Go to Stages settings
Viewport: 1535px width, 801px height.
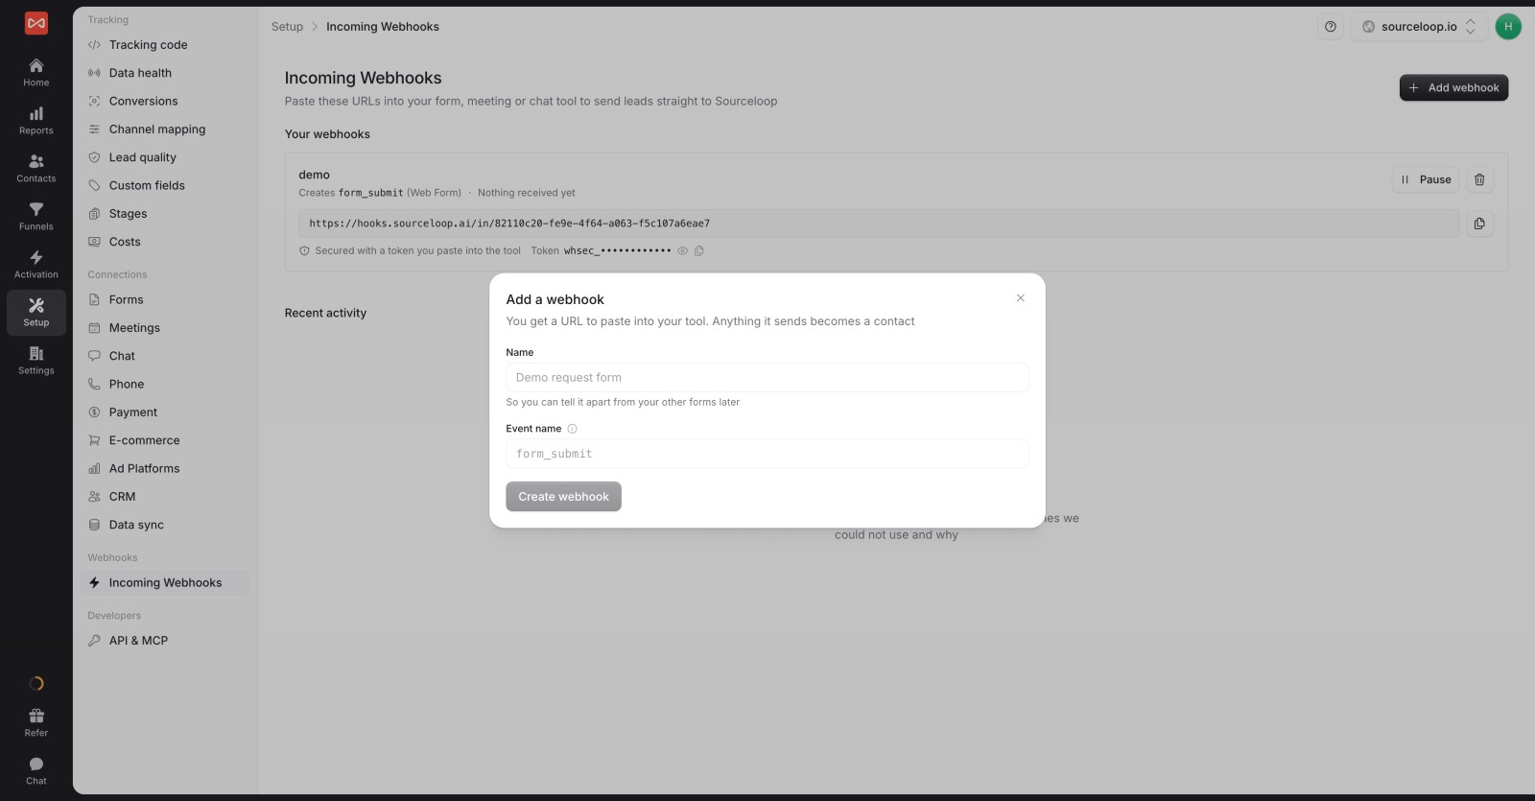click(165, 214)
